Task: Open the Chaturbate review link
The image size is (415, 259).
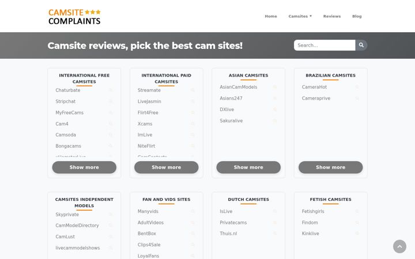Action: [x=68, y=90]
